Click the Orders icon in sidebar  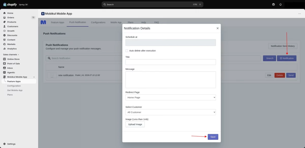point(5,18)
